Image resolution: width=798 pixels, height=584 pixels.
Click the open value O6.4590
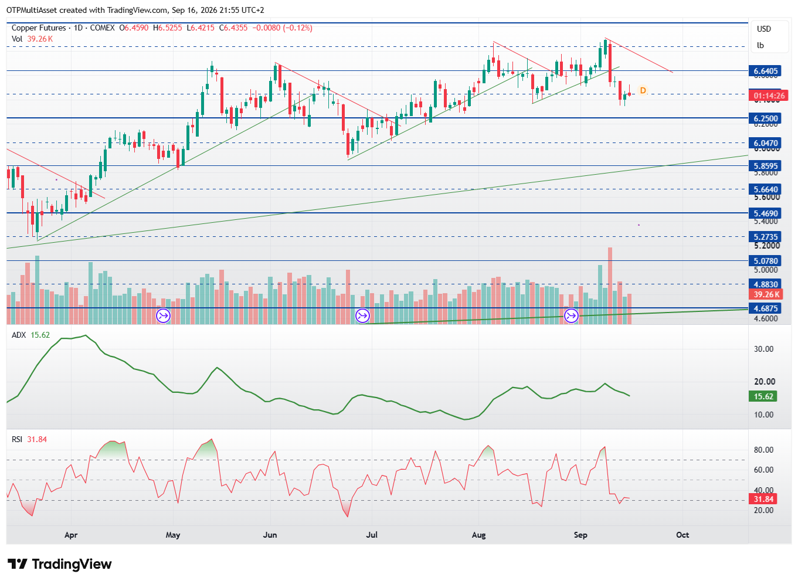[x=134, y=28]
